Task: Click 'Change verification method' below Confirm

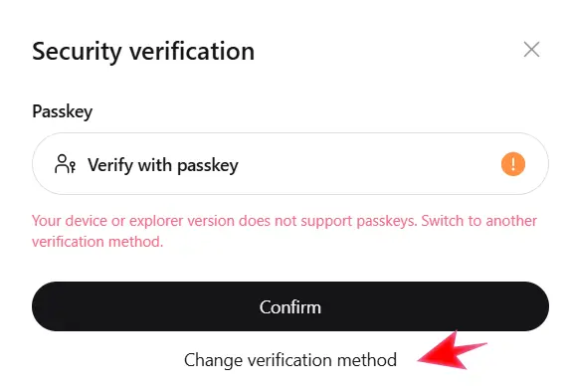Action: coord(290,360)
